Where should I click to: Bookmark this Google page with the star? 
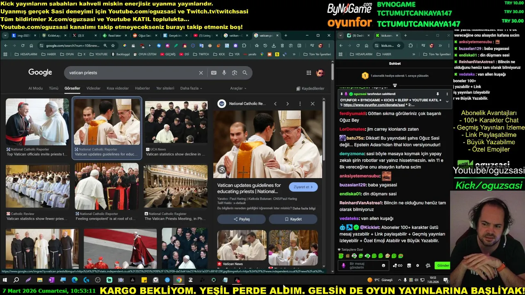[113, 45]
